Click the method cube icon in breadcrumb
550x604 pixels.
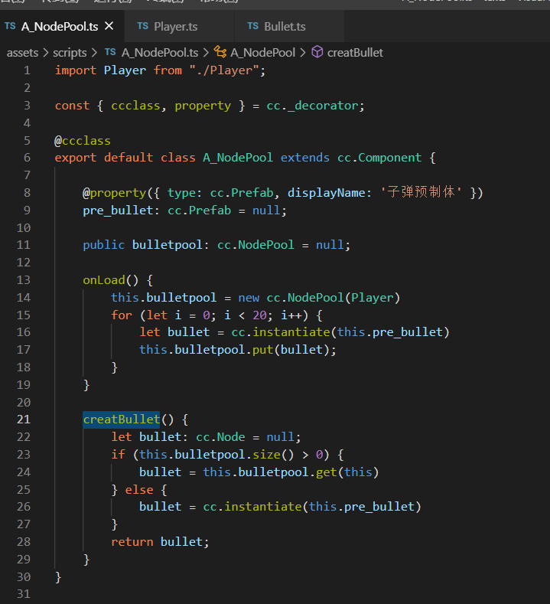[317, 52]
